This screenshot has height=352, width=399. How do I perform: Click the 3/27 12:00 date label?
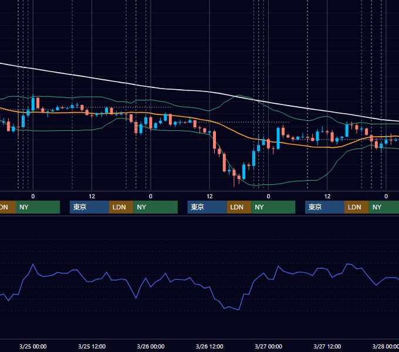pos(327,346)
